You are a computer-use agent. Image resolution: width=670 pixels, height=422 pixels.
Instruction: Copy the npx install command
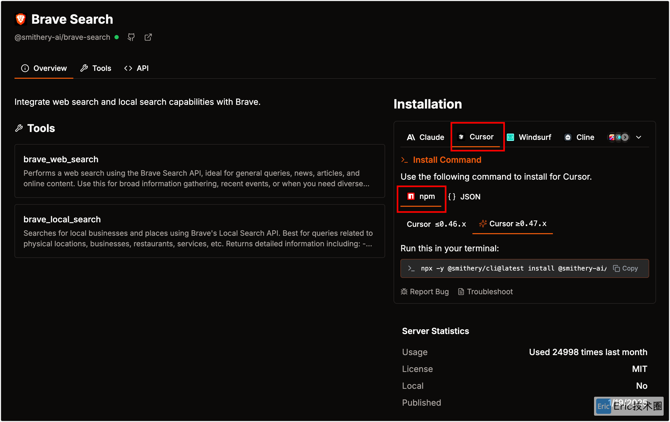(x=625, y=268)
